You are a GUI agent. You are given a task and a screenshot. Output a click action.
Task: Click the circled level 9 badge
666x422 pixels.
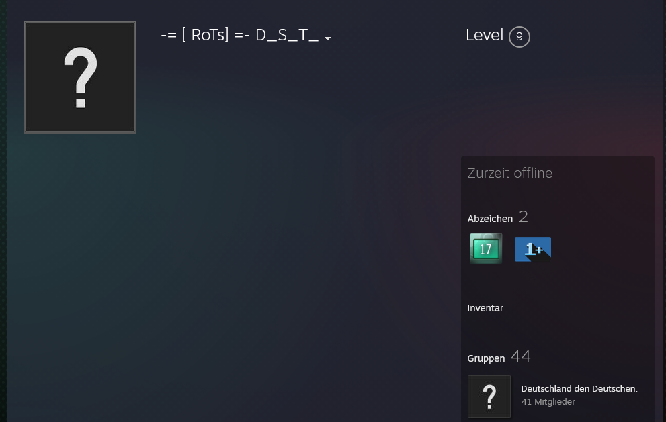click(x=519, y=37)
